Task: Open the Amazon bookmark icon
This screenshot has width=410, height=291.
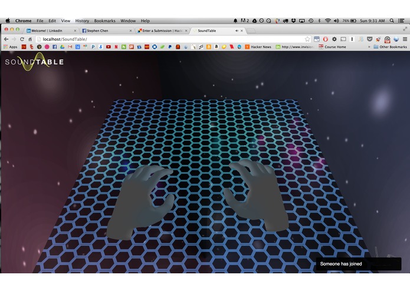Action: coord(217,47)
